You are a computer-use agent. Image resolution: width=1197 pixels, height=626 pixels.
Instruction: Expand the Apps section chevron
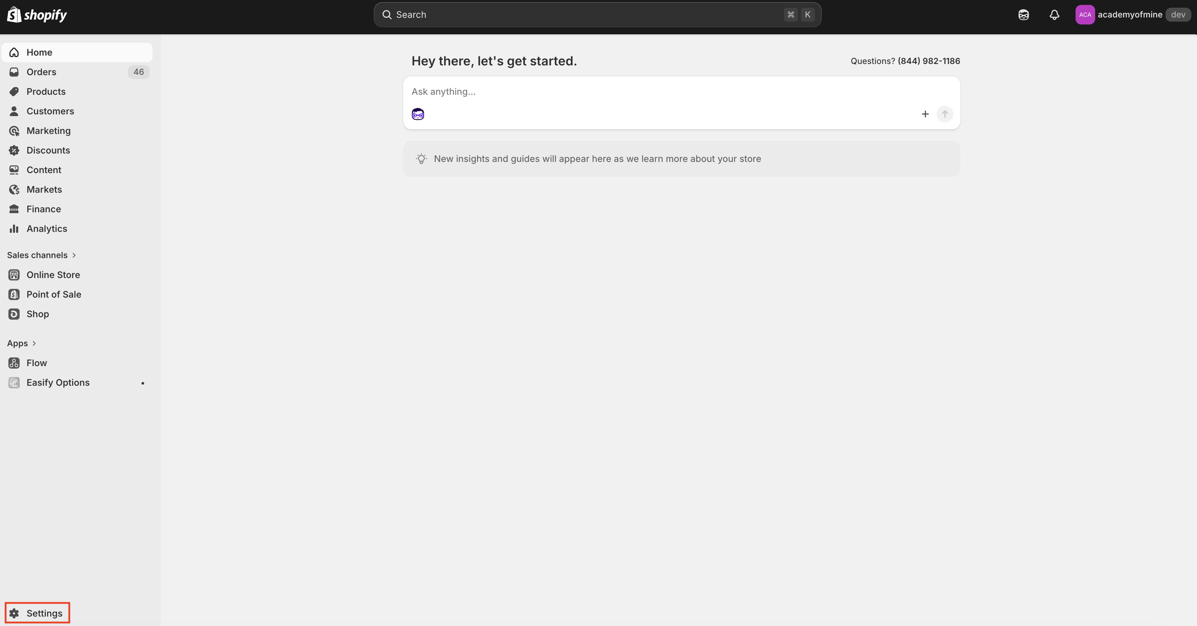[x=34, y=343]
